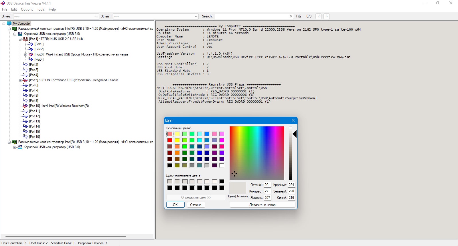Click the first xHCI host controller chip icon

click(15, 29)
